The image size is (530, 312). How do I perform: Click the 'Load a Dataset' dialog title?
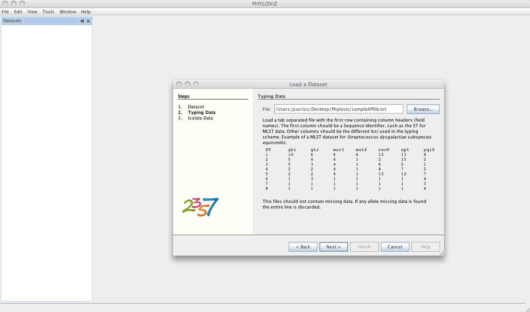click(309, 84)
